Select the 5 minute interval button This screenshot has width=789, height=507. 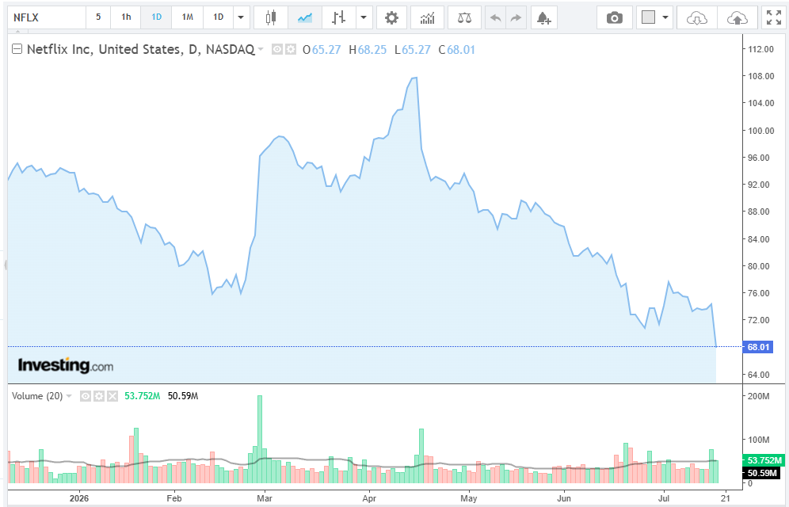(x=98, y=17)
